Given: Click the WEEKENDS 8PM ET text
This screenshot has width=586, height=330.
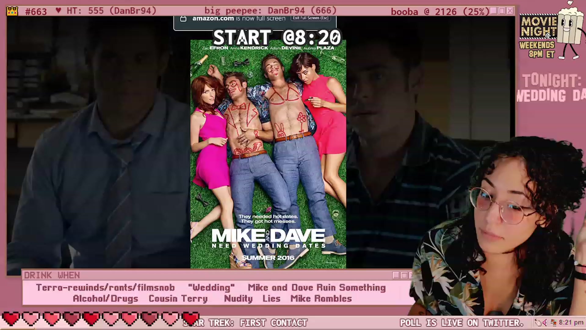Looking at the screenshot, I should click(x=537, y=50).
